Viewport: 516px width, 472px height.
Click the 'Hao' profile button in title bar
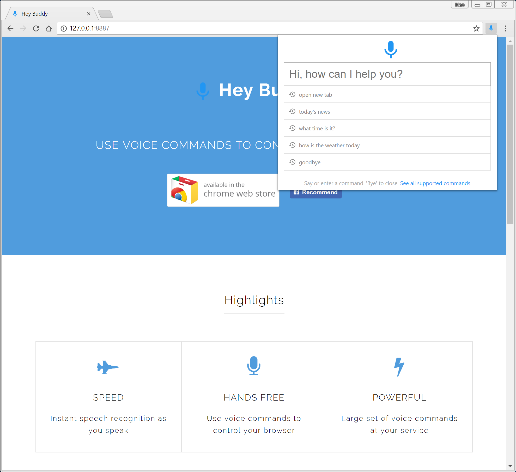pyautogui.click(x=460, y=5)
